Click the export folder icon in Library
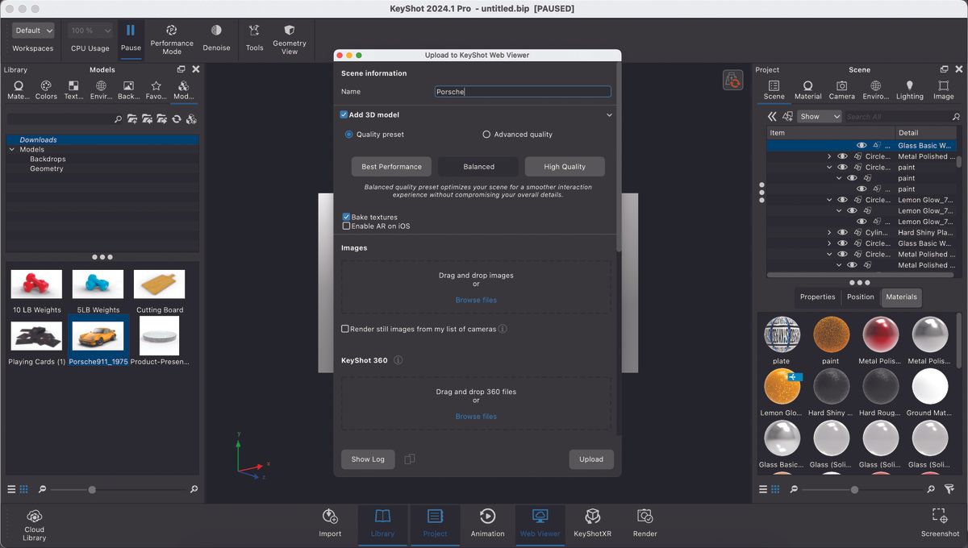Image resolution: width=968 pixels, height=548 pixels. click(161, 118)
